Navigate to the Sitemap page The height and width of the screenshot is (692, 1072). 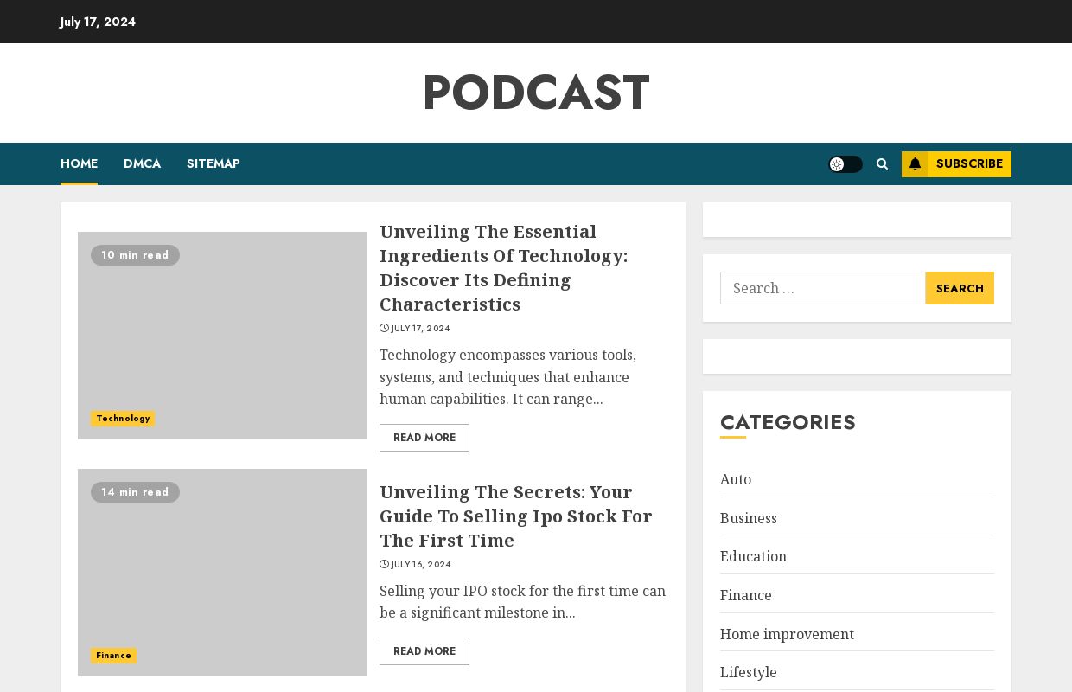[x=213, y=164]
